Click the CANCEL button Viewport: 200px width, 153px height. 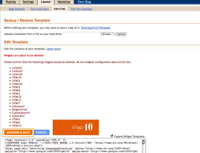click(x=42, y=133)
